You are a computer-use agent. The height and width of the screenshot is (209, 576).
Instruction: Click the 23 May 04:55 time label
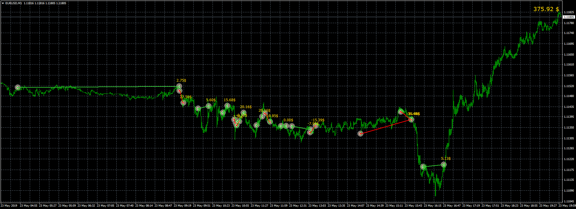click(x=29, y=206)
